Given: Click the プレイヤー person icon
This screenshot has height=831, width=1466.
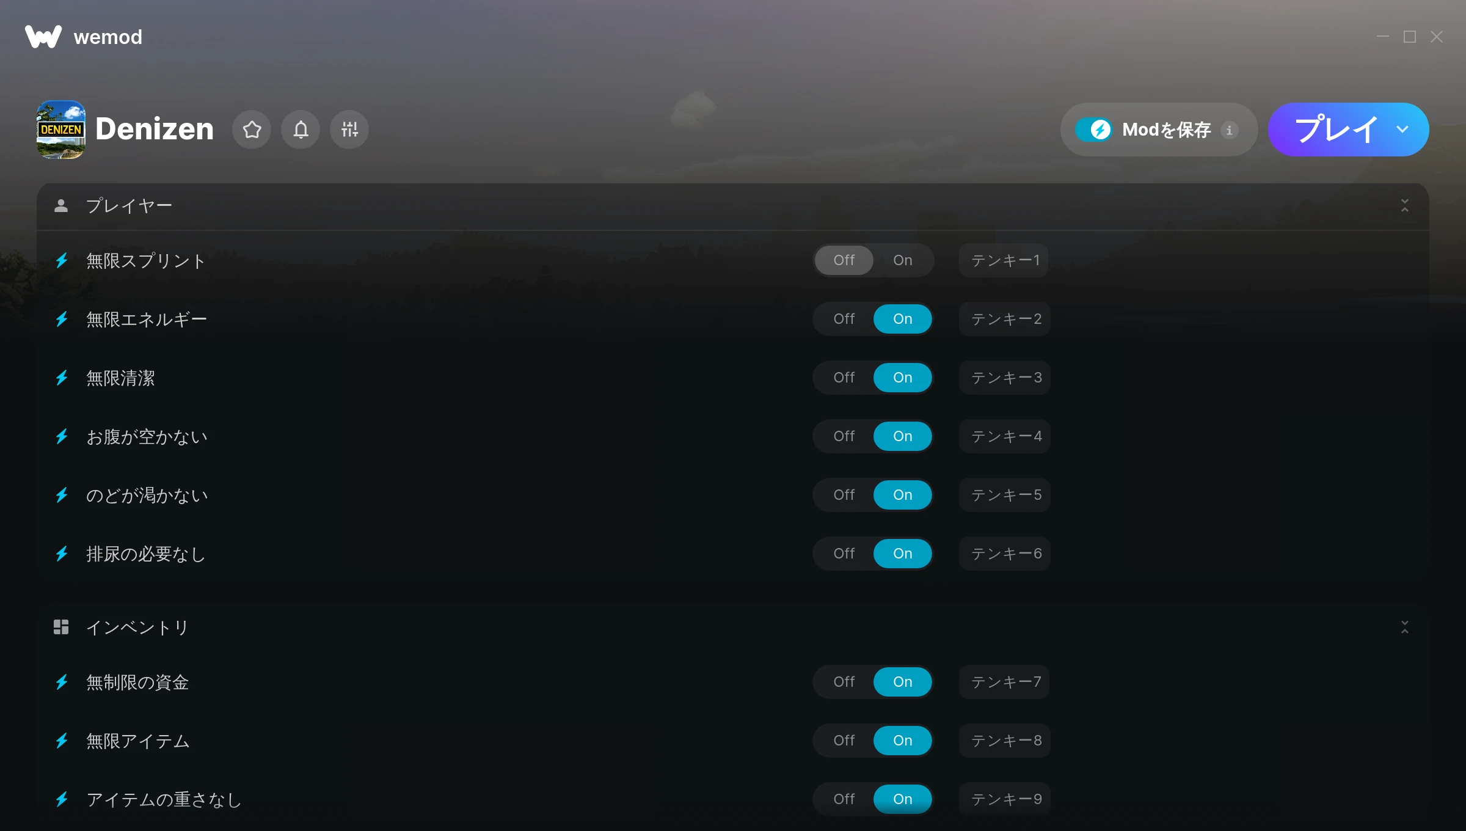Looking at the screenshot, I should pyautogui.click(x=61, y=206).
